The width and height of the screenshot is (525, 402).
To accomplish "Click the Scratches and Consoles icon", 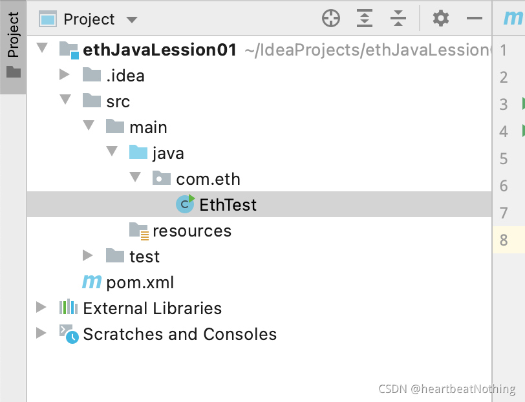I will pos(69,333).
